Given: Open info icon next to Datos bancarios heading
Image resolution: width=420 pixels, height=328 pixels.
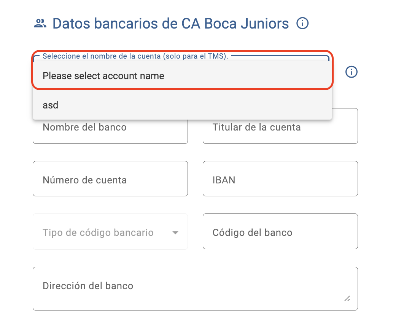Looking at the screenshot, I should [x=302, y=23].
